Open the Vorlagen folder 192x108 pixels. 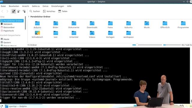click(x=110, y=34)
